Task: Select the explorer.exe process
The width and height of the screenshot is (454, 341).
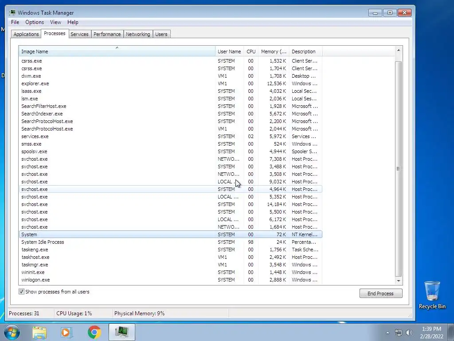Action: (171, 83)
